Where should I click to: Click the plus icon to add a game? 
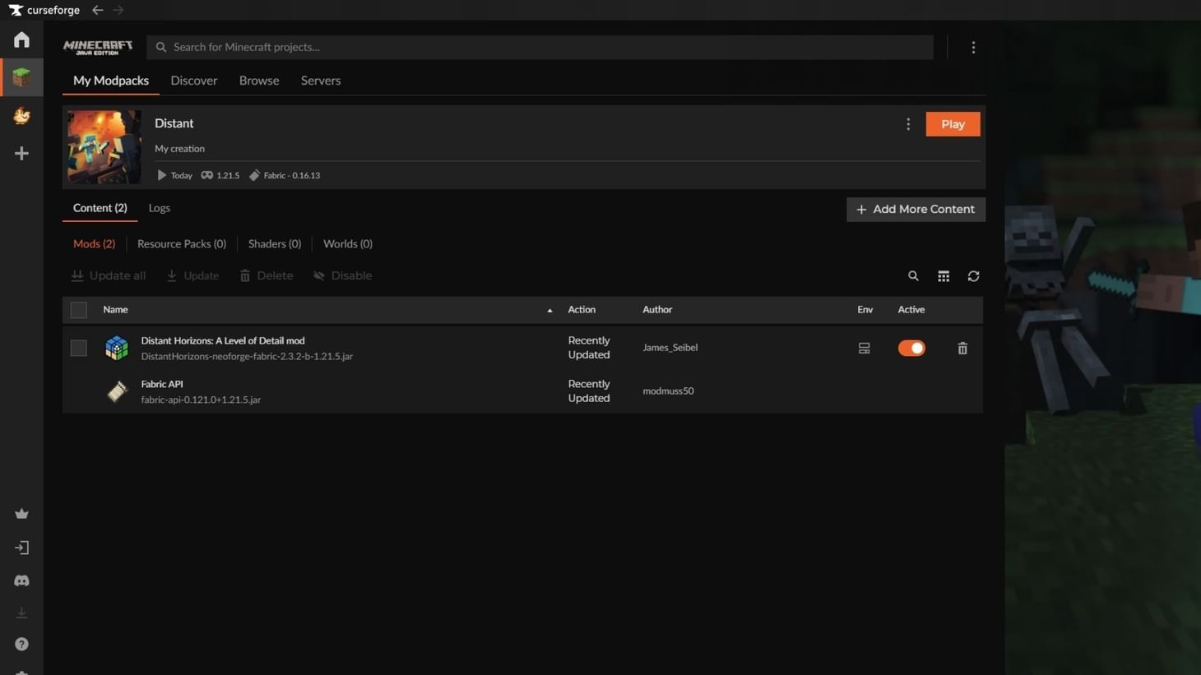click(x=21, y=153)
